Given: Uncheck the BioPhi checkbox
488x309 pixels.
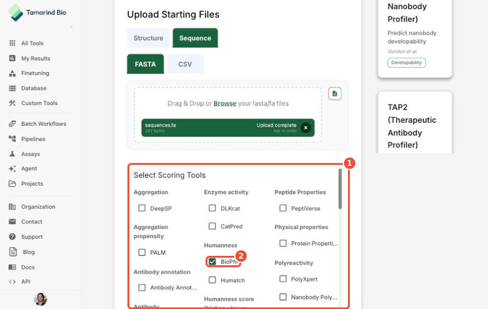Looking at the screenshot, I should [212, 262].
